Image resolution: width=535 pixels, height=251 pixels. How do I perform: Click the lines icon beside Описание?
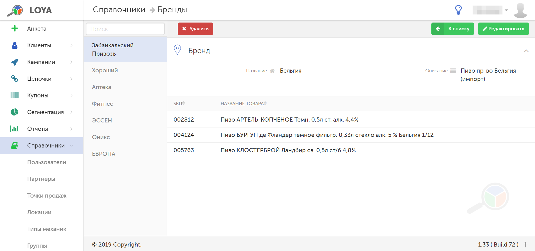point(453,71)
